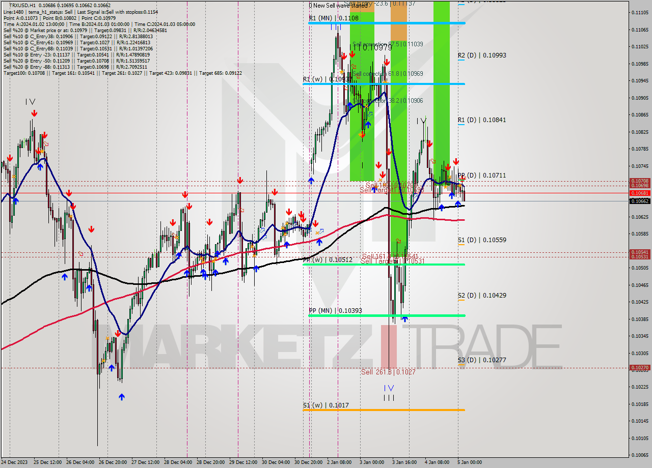Select the '0 New Sell wave started' text
The height and width of the screenshot is (468, 652).
338,6
